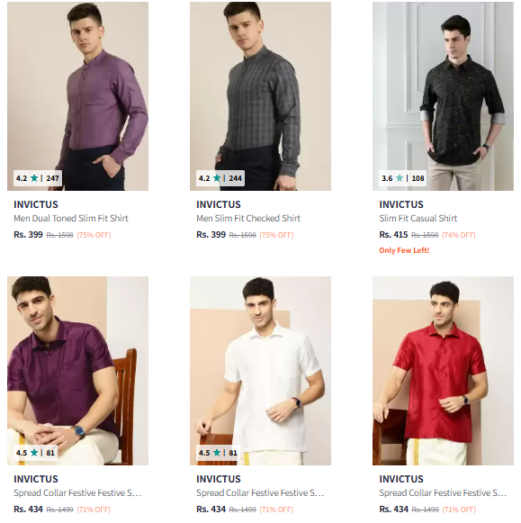Click the 4.5 rating badge on purple festive shirt

point(35,453)
